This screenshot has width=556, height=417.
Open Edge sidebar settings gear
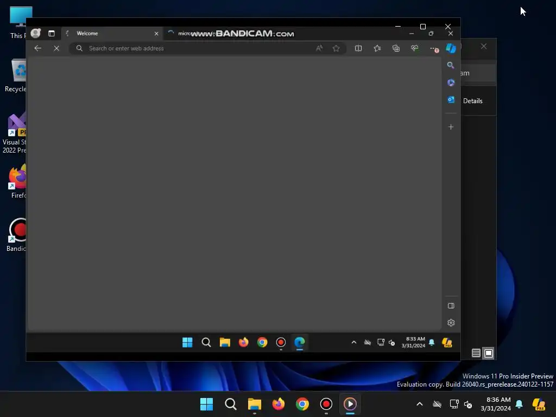pos(451,323)
